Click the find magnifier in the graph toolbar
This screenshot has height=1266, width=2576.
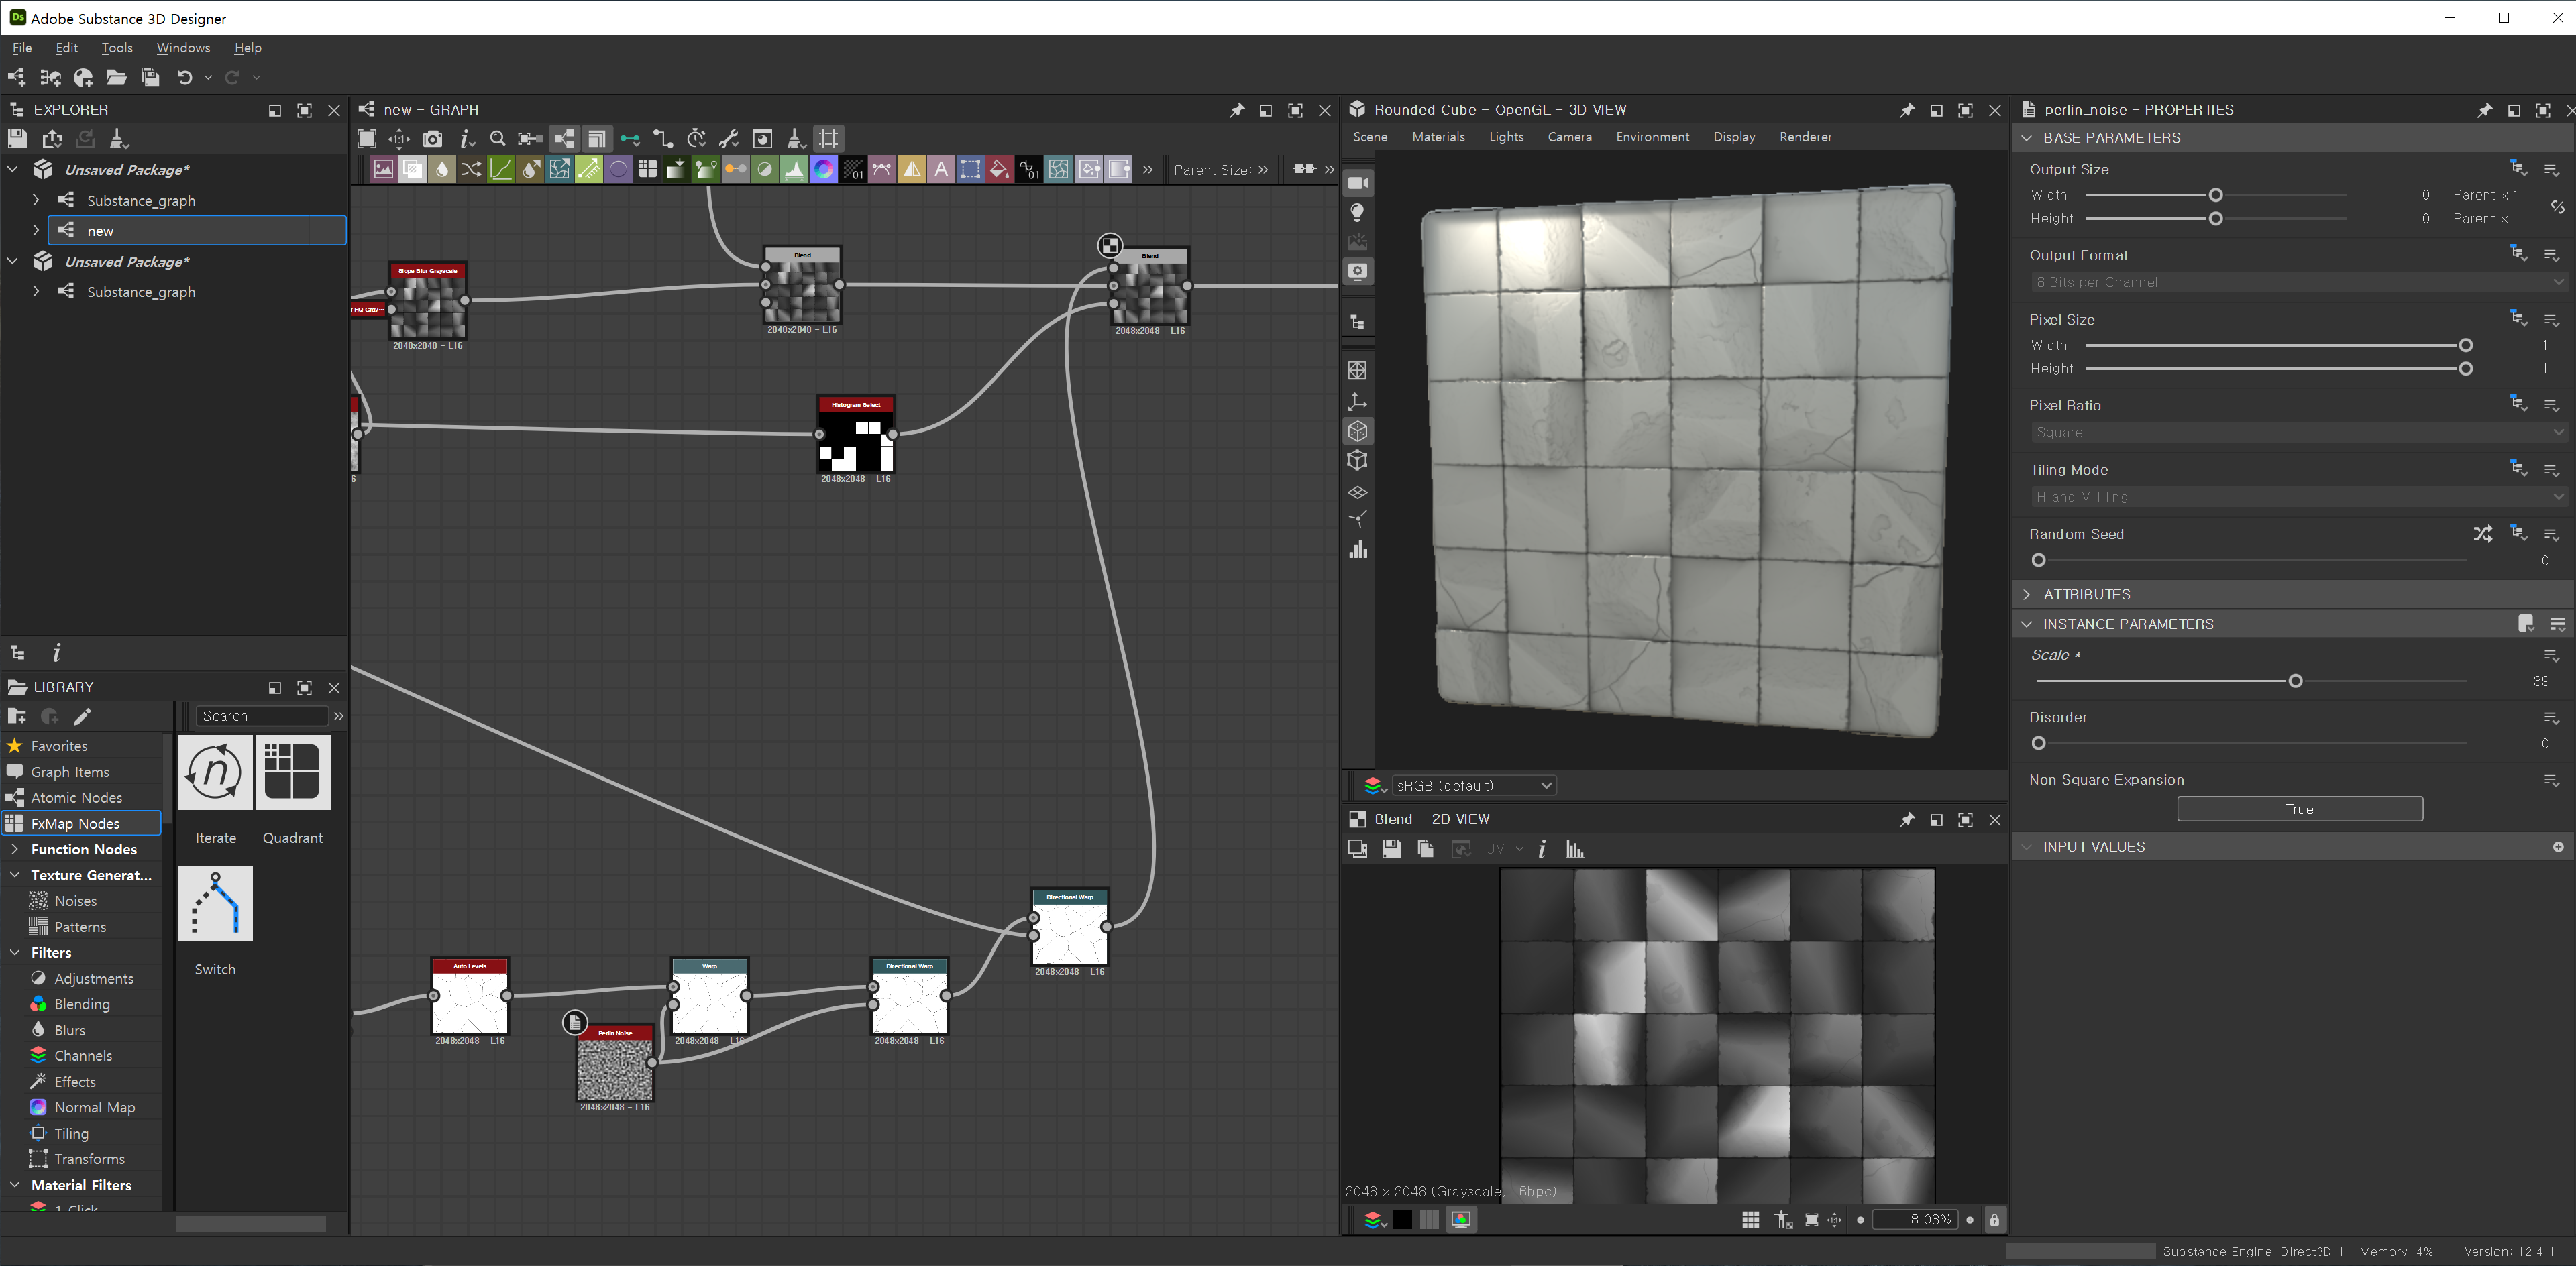pyautogui.click(x=497, y=139)
